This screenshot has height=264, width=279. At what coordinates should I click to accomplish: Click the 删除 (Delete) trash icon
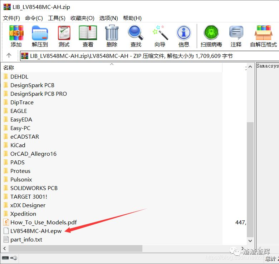(x=112, y=36)
